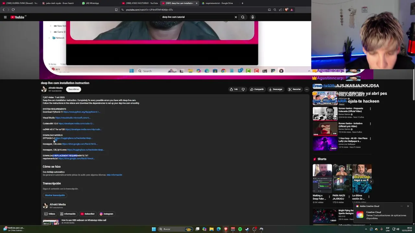415x233 pixels.
Task: Open Romeo Santos Propuesta Indecente thumbnail
Action: click(x=325, y=114)
